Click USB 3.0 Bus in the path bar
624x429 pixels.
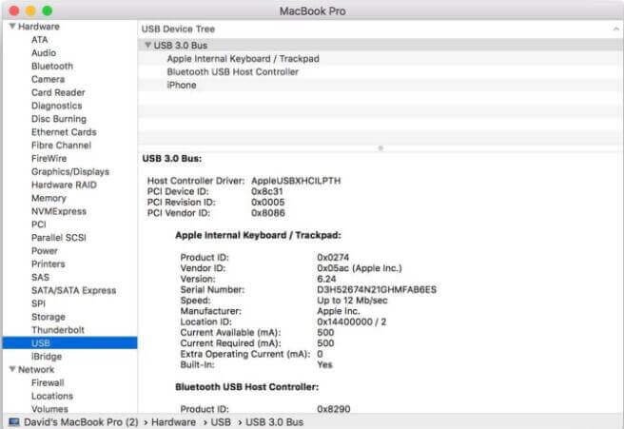[x=274, y=421]
